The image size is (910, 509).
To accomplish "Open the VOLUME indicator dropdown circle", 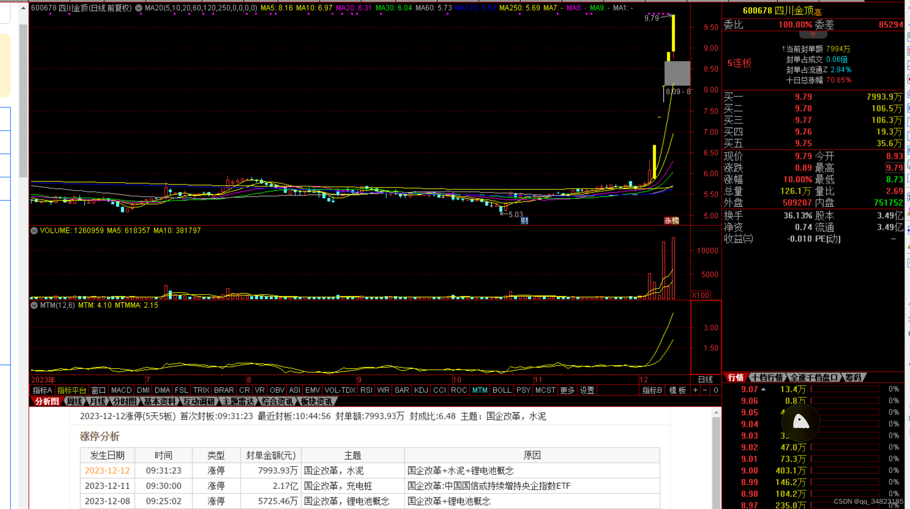I will pyautogui.click(x=34, y=230).
